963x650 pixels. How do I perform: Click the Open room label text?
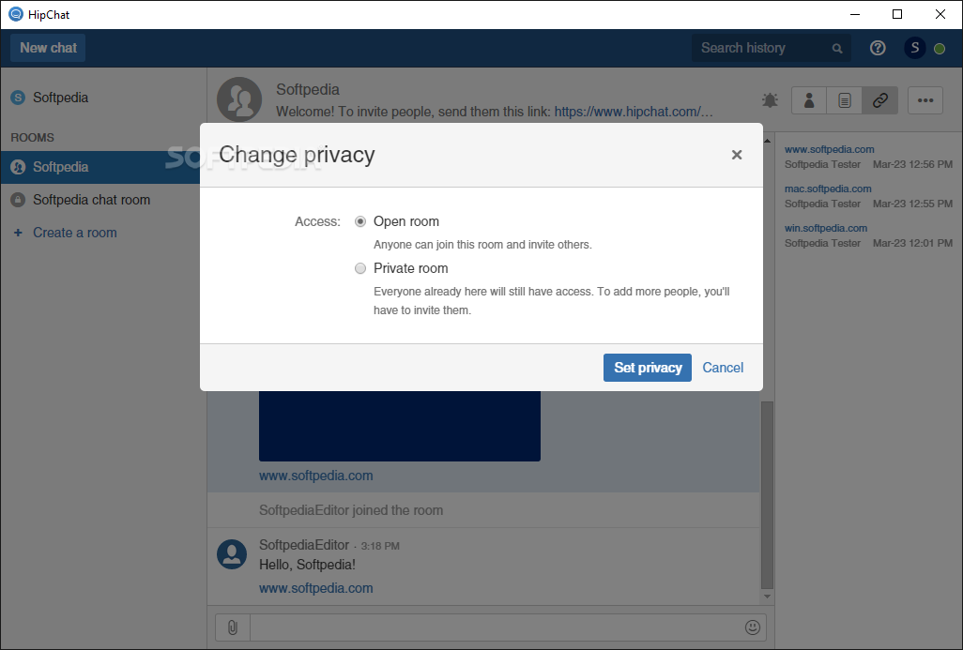click(x=406, y=221)
